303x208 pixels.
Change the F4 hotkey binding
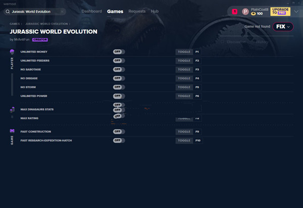pos(197,79)
